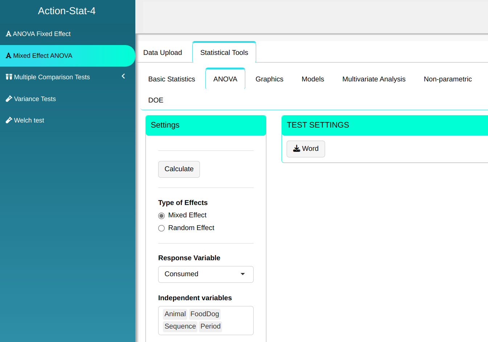Select the Random Effect radio option
The width and height of the screenshot is (488, 342).
click(x=161, y=228)
